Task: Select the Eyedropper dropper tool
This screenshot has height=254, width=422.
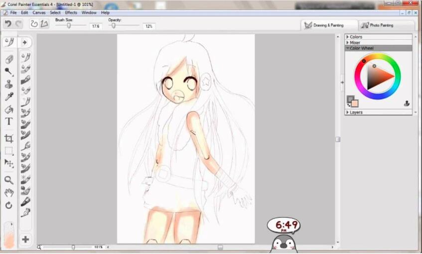Action: [x=9, y=96]
